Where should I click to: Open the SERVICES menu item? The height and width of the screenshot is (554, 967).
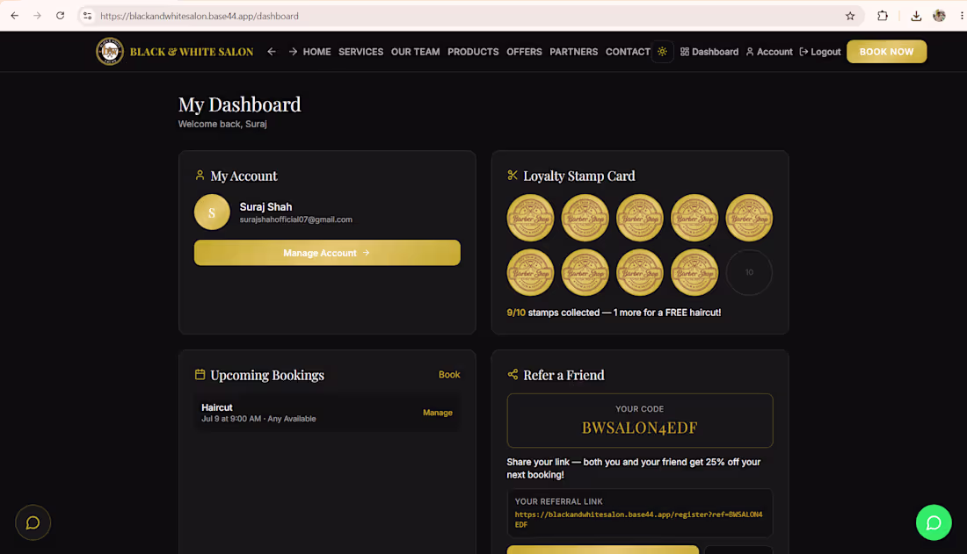point(360,52)
